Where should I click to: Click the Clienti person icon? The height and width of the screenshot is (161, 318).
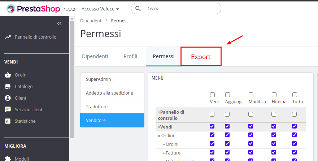(8, 98)
